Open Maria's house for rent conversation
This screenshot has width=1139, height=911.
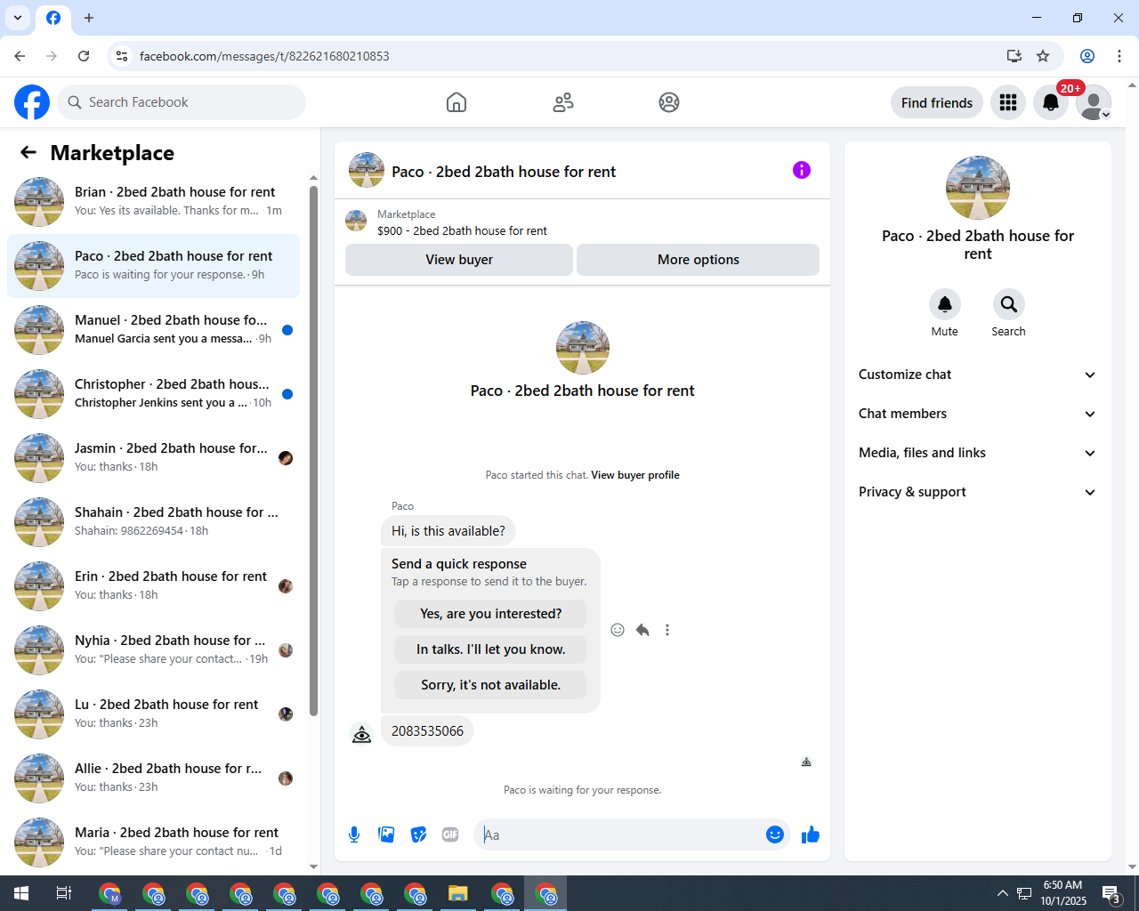pos(153,842)
